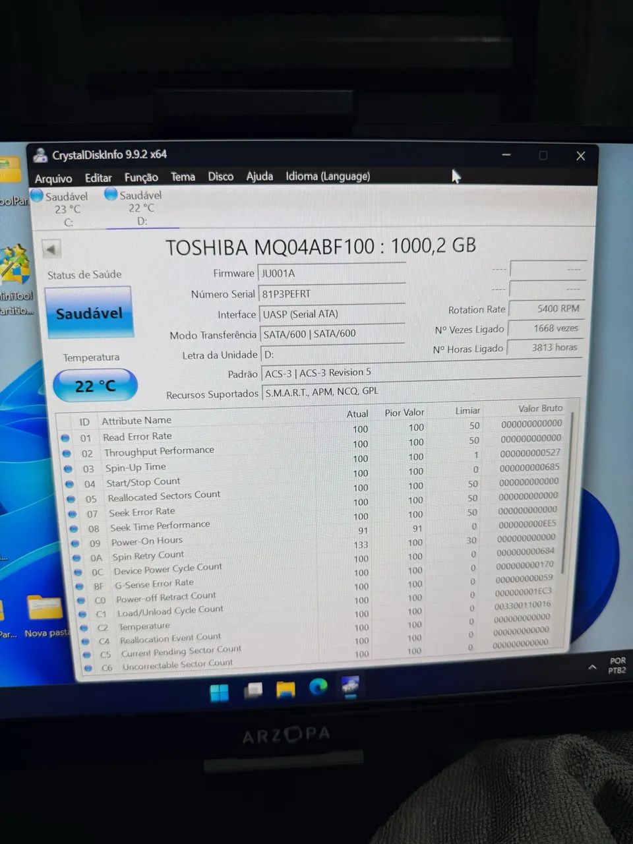Click the 22 °C temperature button
The image size is (633, 844).
coord(95,386)
